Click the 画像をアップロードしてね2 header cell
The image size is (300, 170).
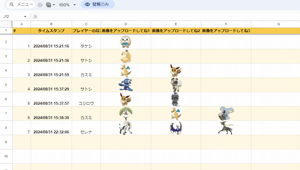(176, 31)
